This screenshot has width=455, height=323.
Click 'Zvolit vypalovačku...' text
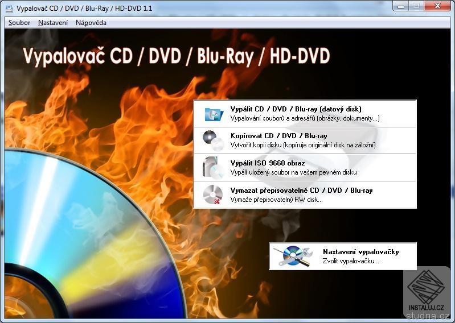351,261
